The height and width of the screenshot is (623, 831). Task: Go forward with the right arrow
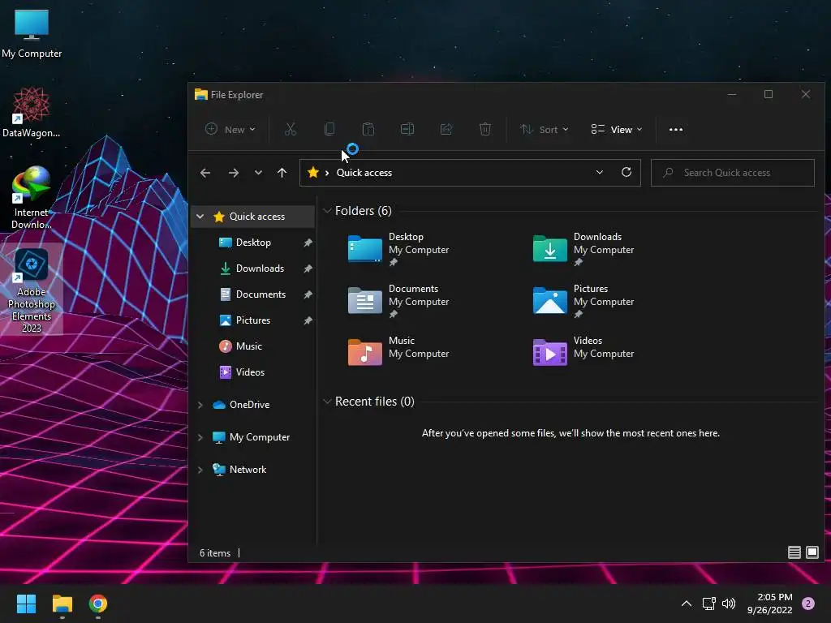pyautogui.click(x=233, y=173)
